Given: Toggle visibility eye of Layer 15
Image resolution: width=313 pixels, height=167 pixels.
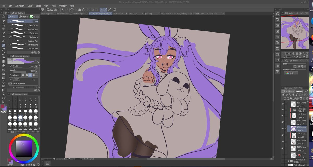Looking at the screenshot, I should click(x=282, y=104).
